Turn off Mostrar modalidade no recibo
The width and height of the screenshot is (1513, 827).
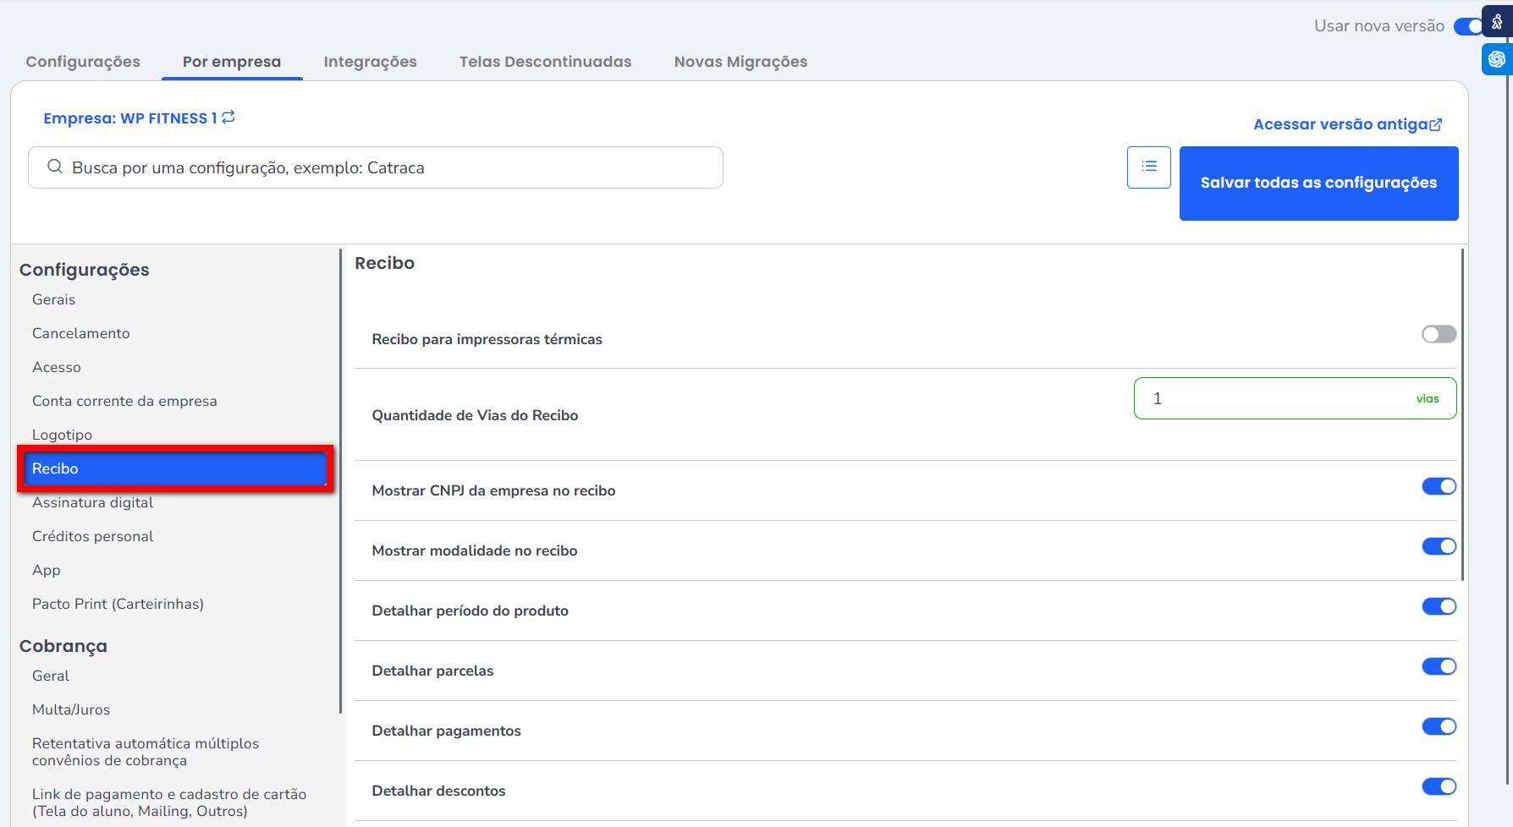point(1439,546)
